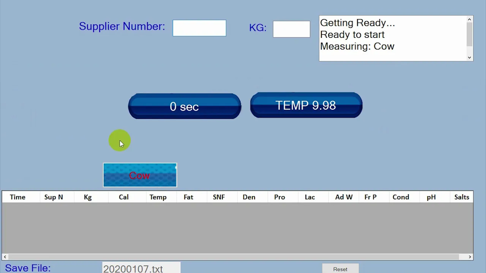Click the 'Measuring: Cow' log line

[357, 46]
